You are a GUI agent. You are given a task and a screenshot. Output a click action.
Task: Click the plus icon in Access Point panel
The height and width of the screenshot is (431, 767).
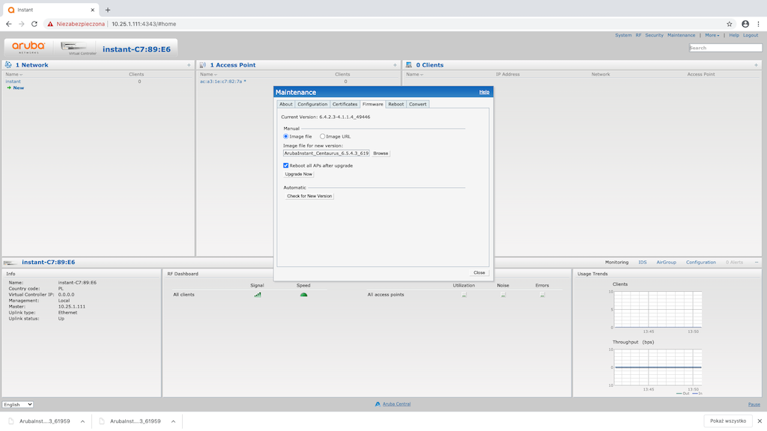(395, 65)
